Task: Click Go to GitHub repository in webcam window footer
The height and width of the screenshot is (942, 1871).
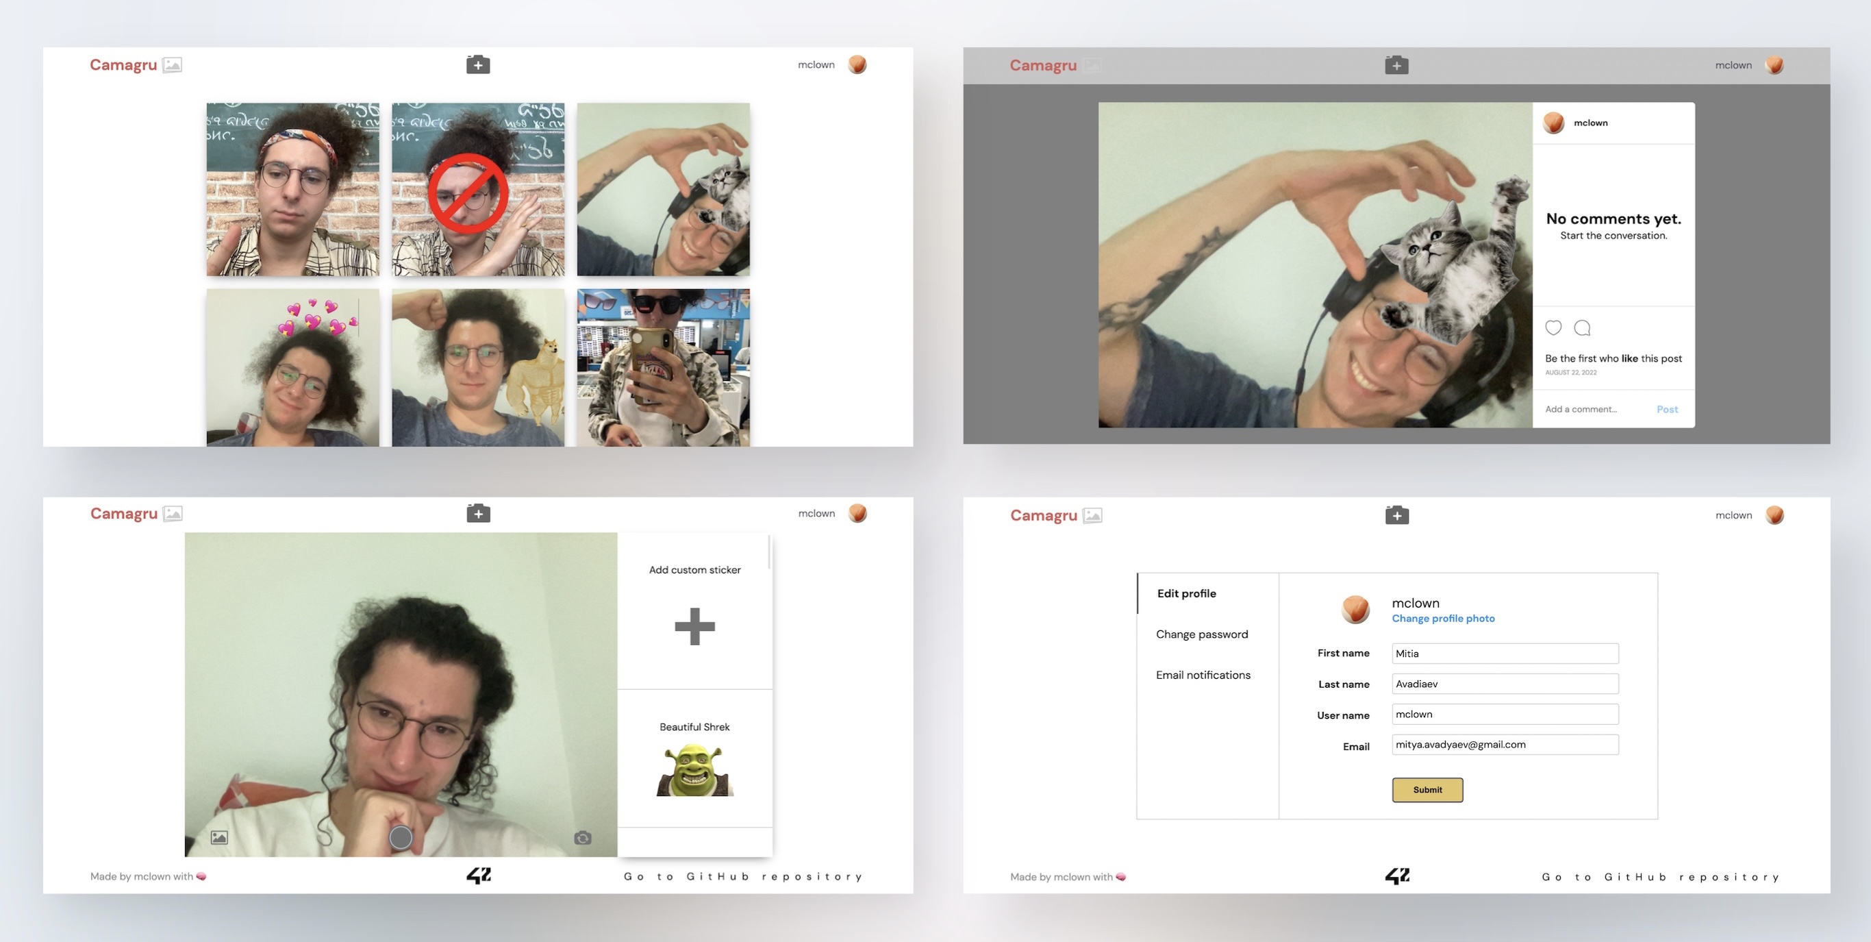Action: (742, 876)
